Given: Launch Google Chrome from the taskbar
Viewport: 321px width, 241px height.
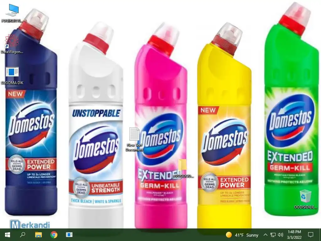Looking at the screenshot, I should [x=54, y=235].
